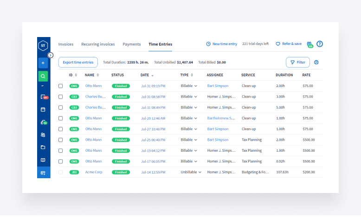Switch to the Invoices tab
This screenshot has width=361, height=218.
[66, 44]
